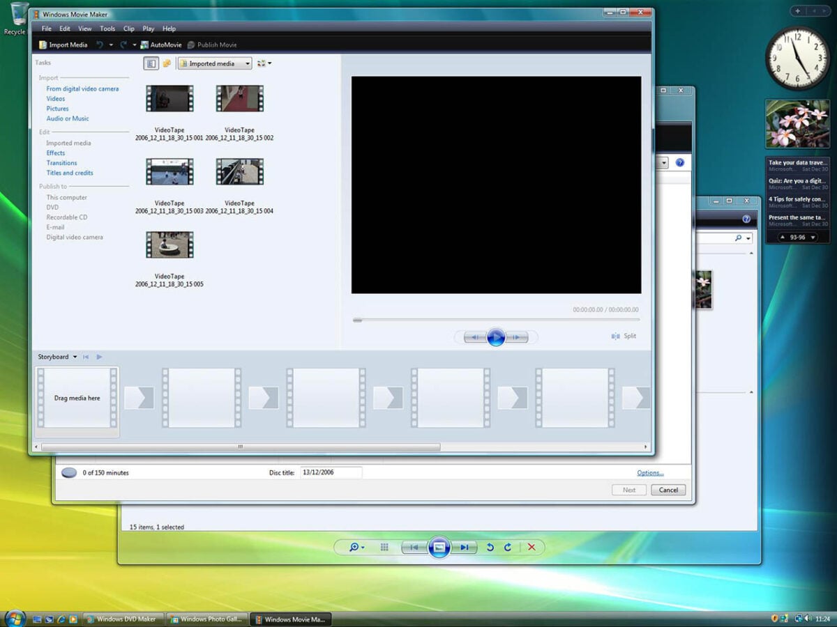Click the Cancel button in DVD Maker
The image size is (837, 627).
(668, 490)
